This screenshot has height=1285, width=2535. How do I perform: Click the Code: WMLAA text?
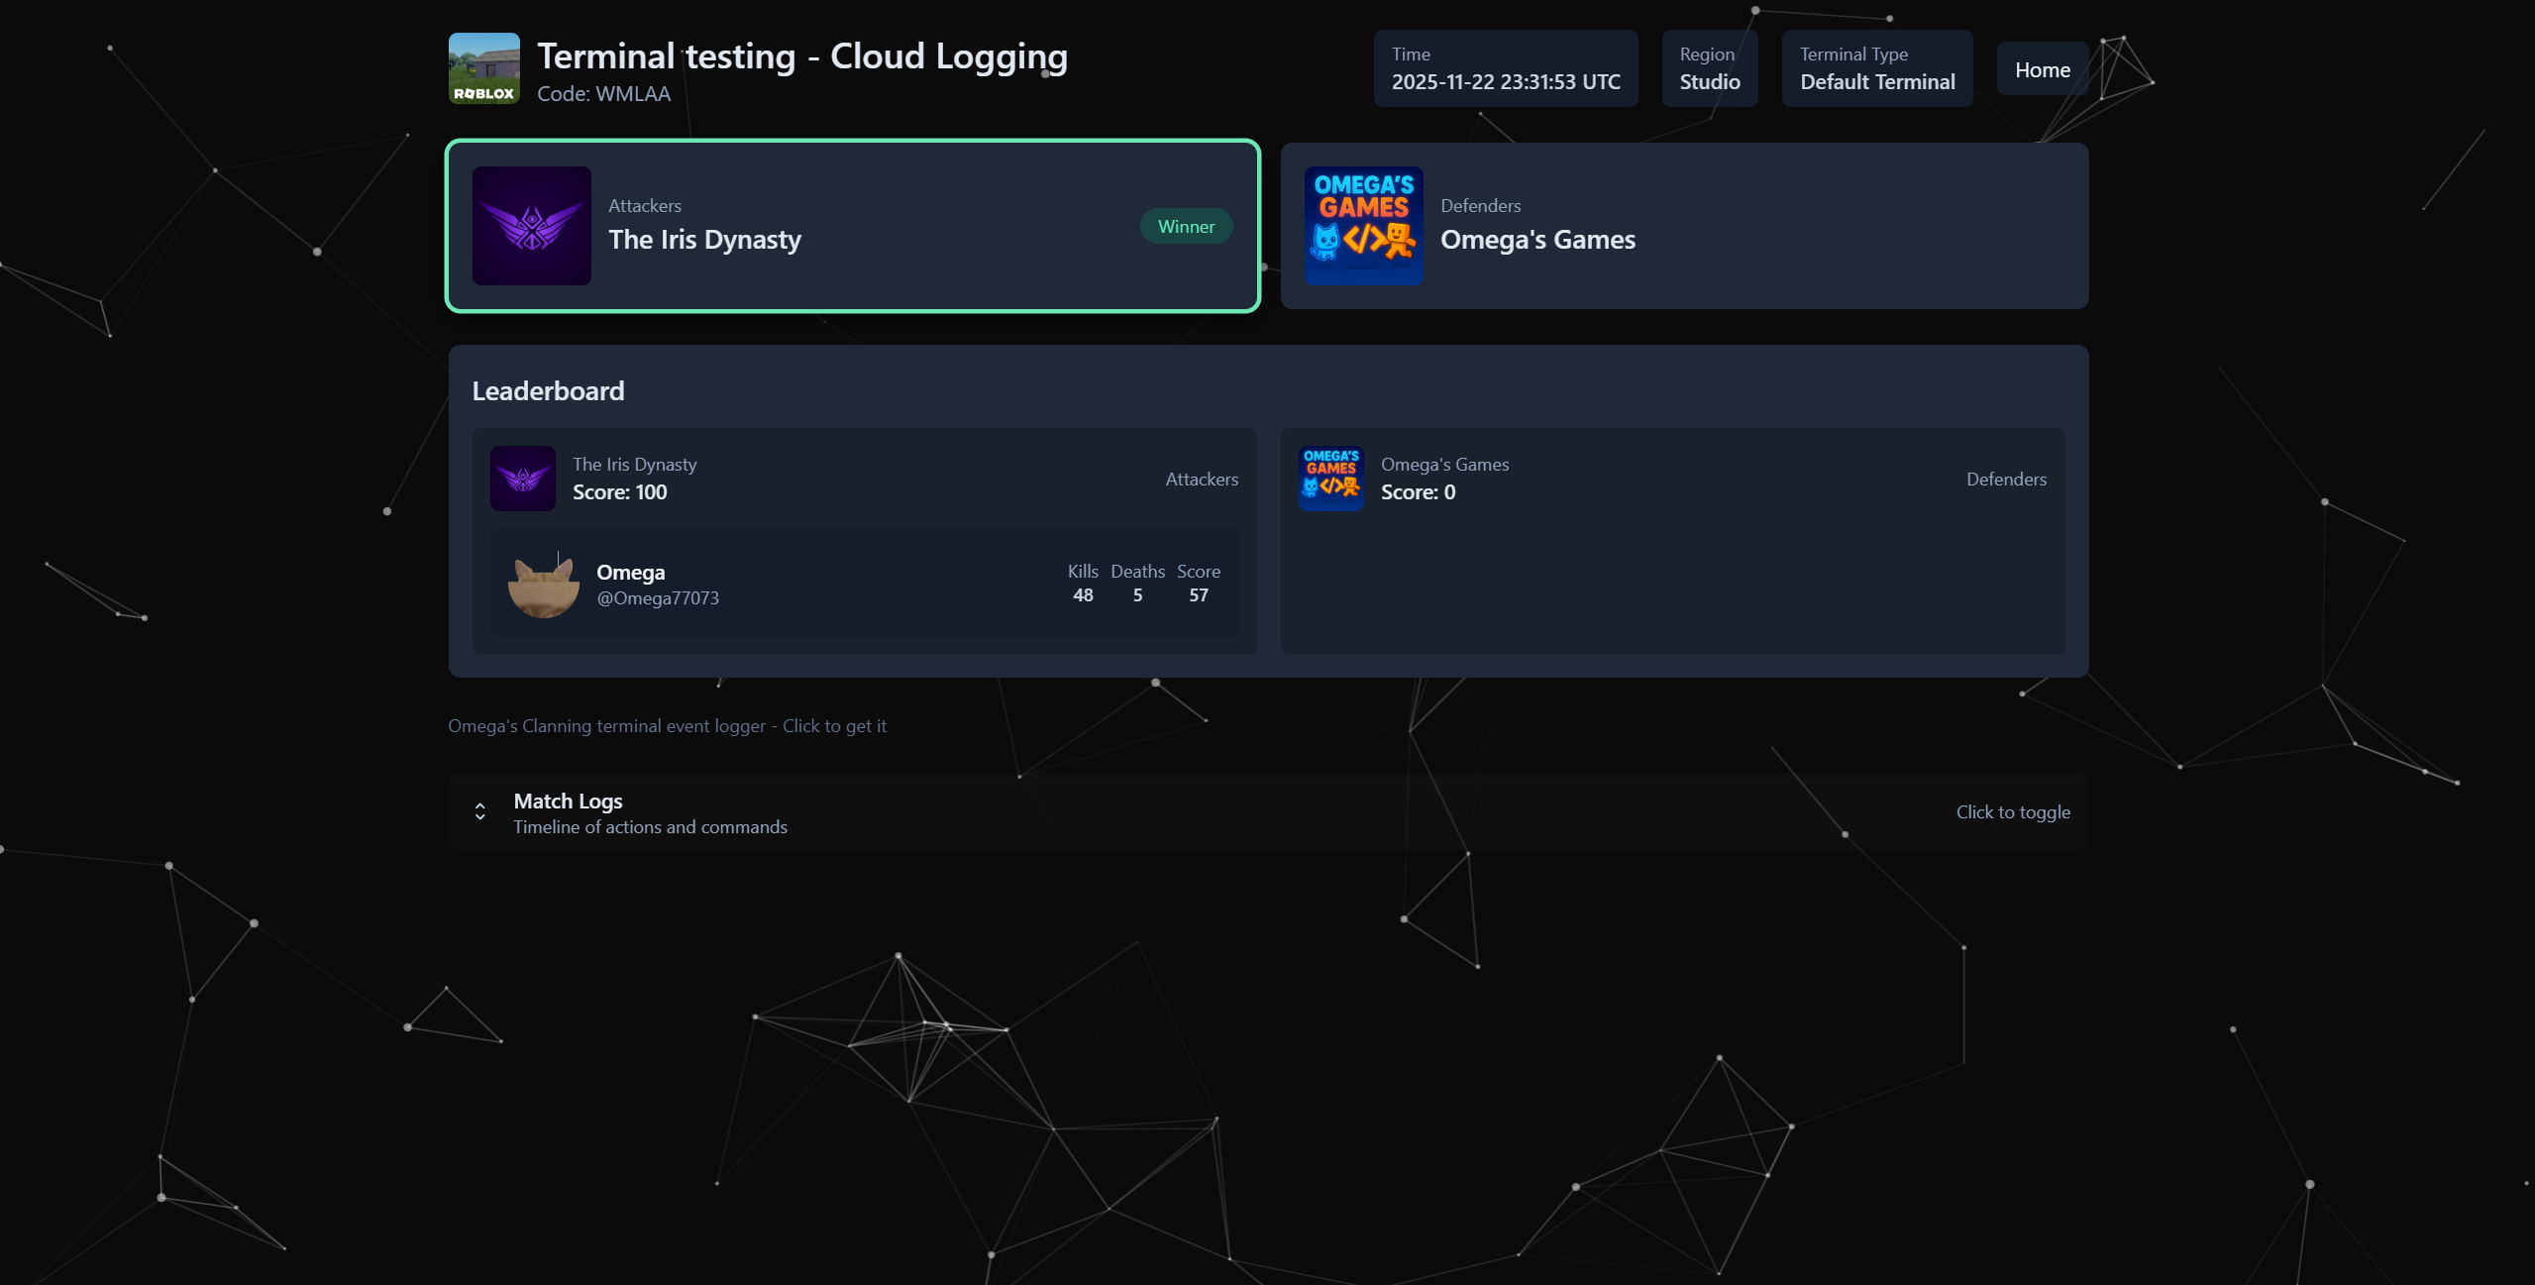pos(603,94)
